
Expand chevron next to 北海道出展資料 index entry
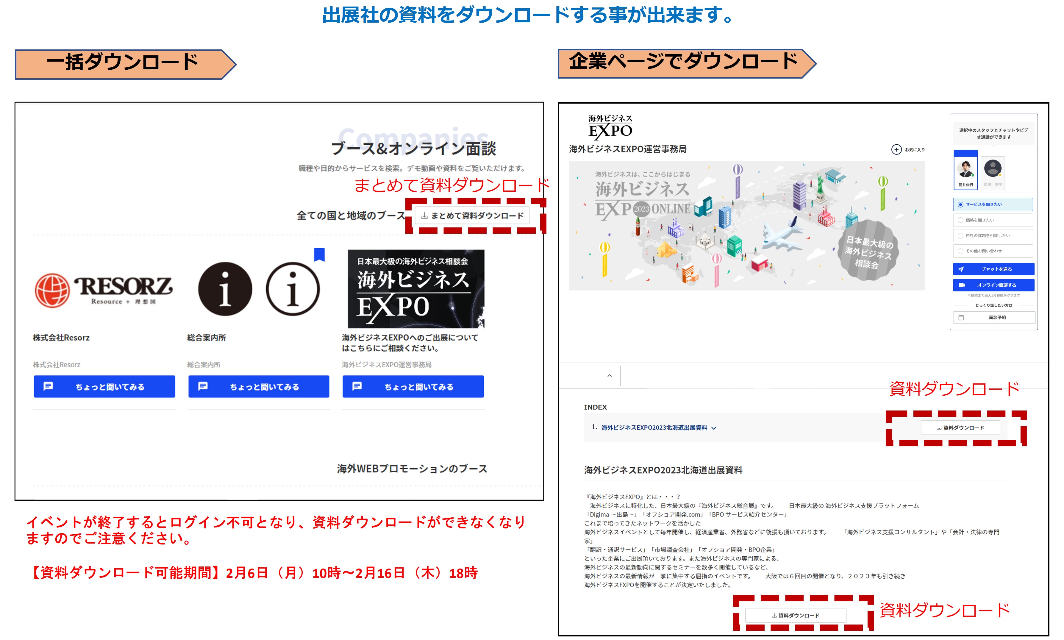tap(713, 428)
